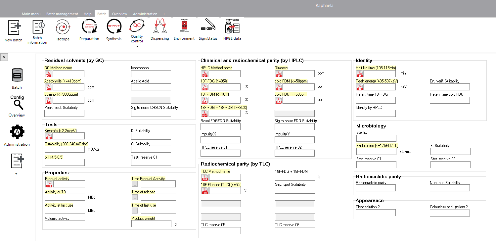
Task: Open PDF for 18F-Fluoride (TLC)
Action: tap(205, 190)
